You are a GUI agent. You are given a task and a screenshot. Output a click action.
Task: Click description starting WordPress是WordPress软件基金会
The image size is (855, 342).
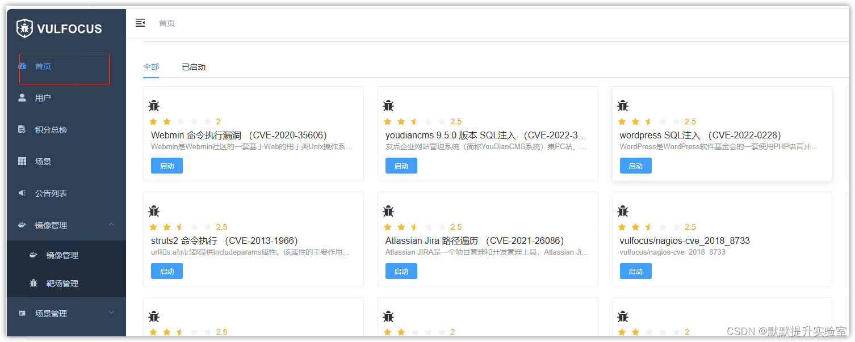pyautogui.click(x=719, y=147)
